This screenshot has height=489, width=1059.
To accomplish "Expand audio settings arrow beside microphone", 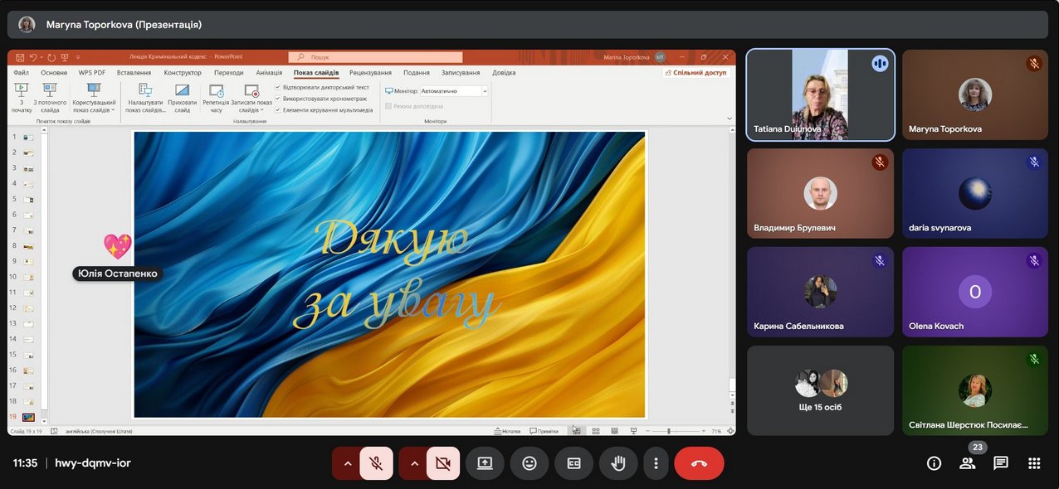I will 348,463.
